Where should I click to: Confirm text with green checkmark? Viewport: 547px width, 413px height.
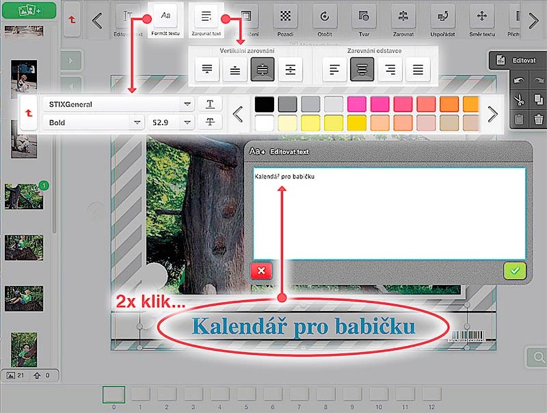(x=515, y=271)
